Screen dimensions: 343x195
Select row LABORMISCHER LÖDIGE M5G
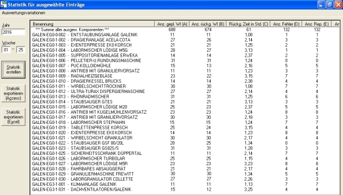[184, 50]
